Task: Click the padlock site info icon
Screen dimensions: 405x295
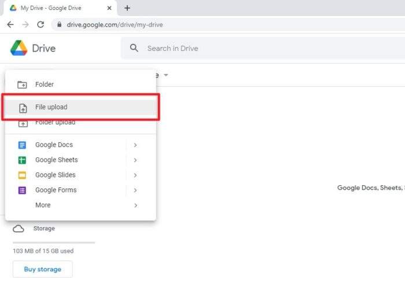Action: coord(60,24)
